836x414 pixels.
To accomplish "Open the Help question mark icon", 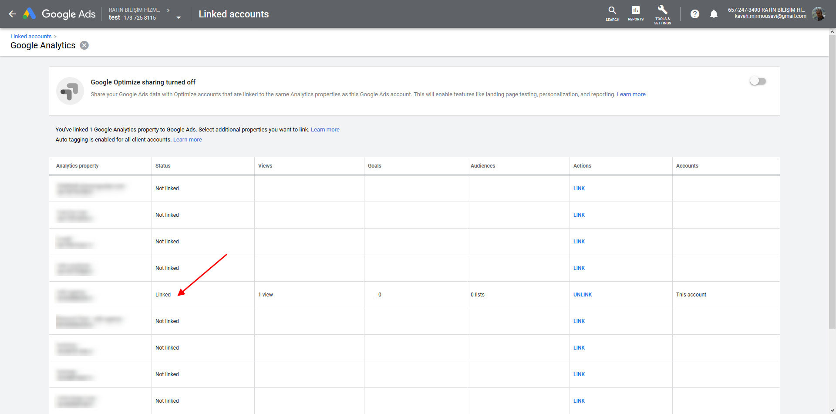I will 695,14.
